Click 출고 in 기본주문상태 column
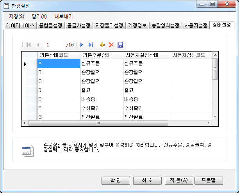Image resolution: width=239 pixels, height=193 pixels. click(x=102, y=90)
